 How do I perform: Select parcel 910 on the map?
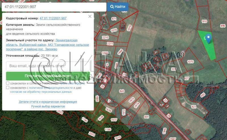click(x=204, y=21)
